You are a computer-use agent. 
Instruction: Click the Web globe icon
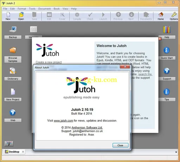click(13, 112)
